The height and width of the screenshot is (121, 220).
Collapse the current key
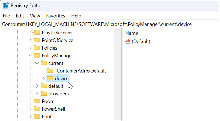[37, 63]
